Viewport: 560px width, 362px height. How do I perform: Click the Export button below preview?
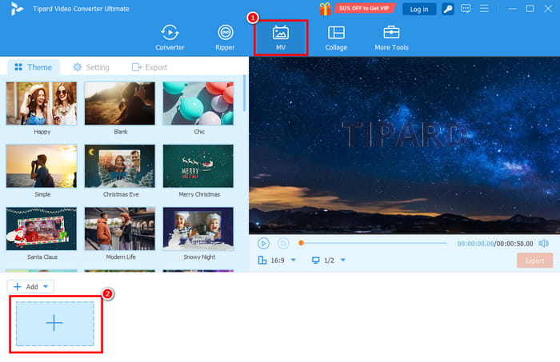(x=534, y=261)
